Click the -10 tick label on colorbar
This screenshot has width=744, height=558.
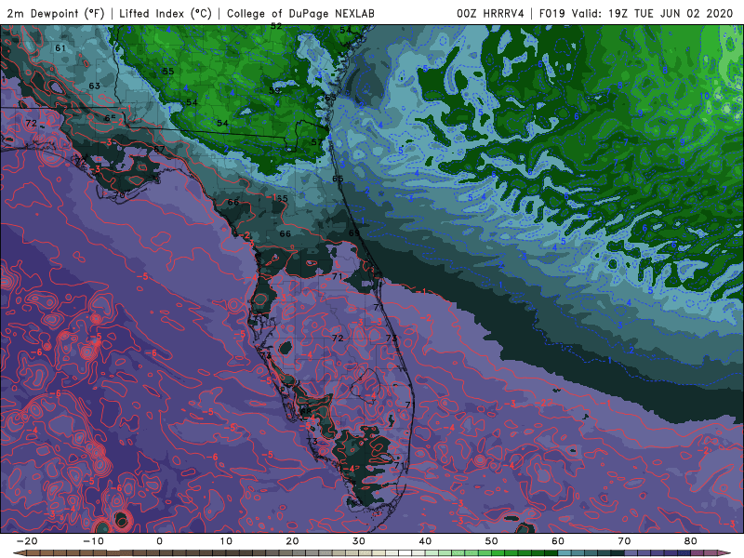pyautogui.click(x=93, y=541)
